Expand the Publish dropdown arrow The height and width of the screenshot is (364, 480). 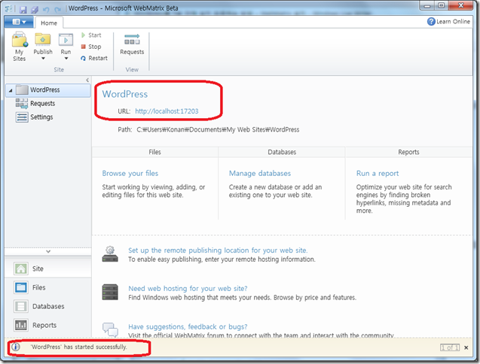[x=43, y=59]
